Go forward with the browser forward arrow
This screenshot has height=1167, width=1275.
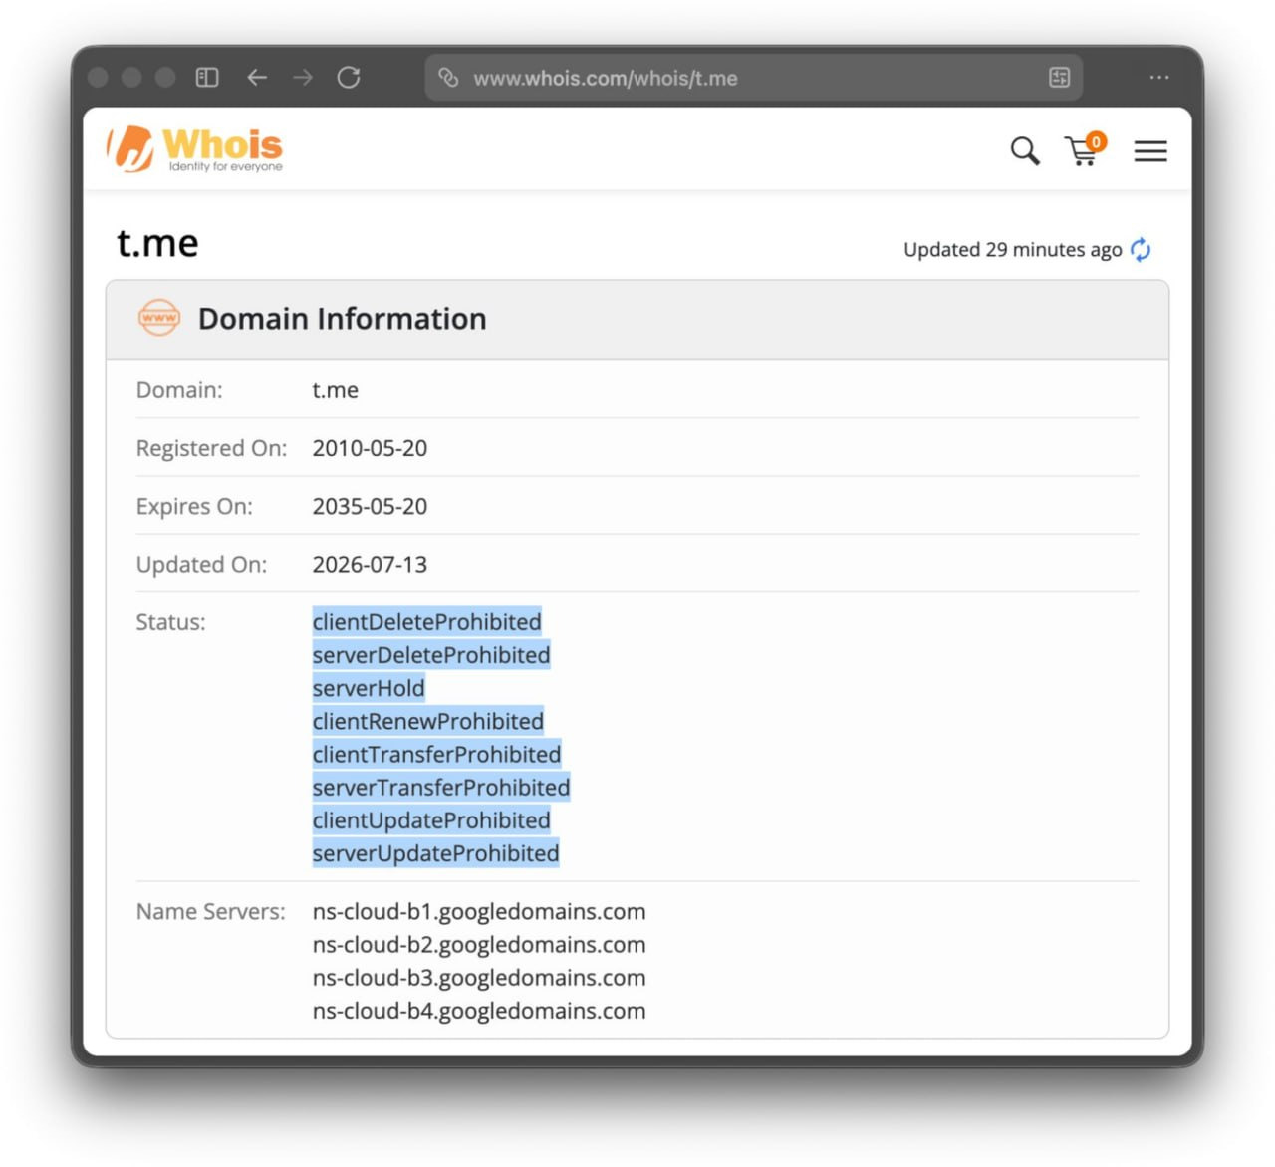pyautogui.click(x=303, y=78)
